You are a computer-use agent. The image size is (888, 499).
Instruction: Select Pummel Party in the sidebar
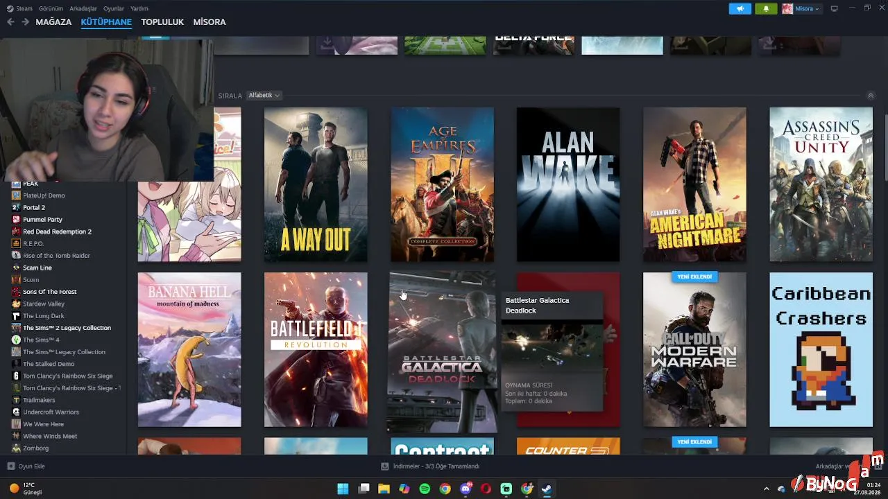42,220
